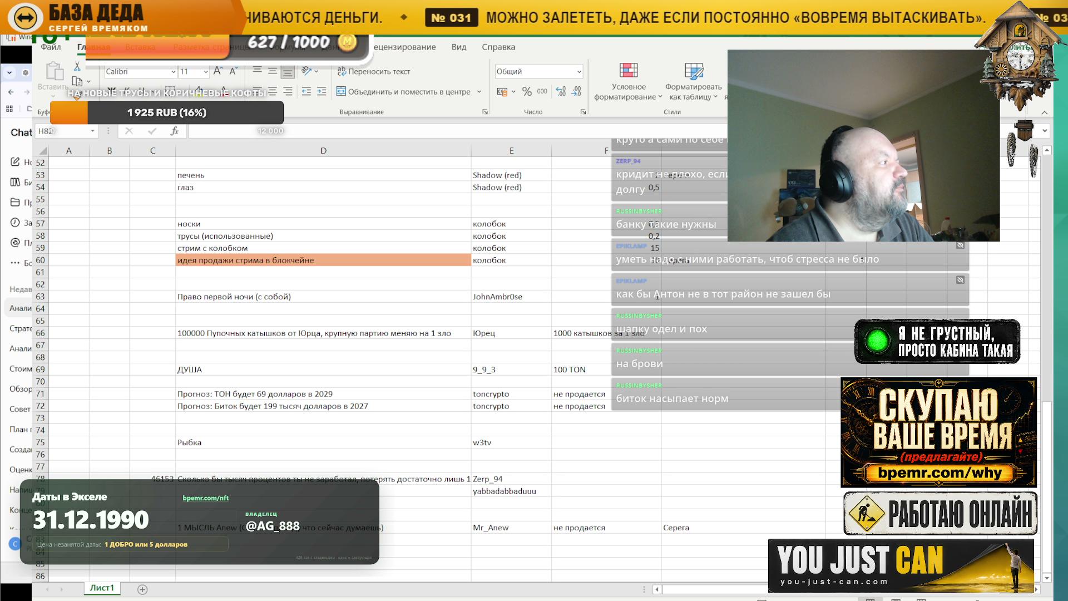
Task: Click the decrease indent icon
Action: point(306,91)
